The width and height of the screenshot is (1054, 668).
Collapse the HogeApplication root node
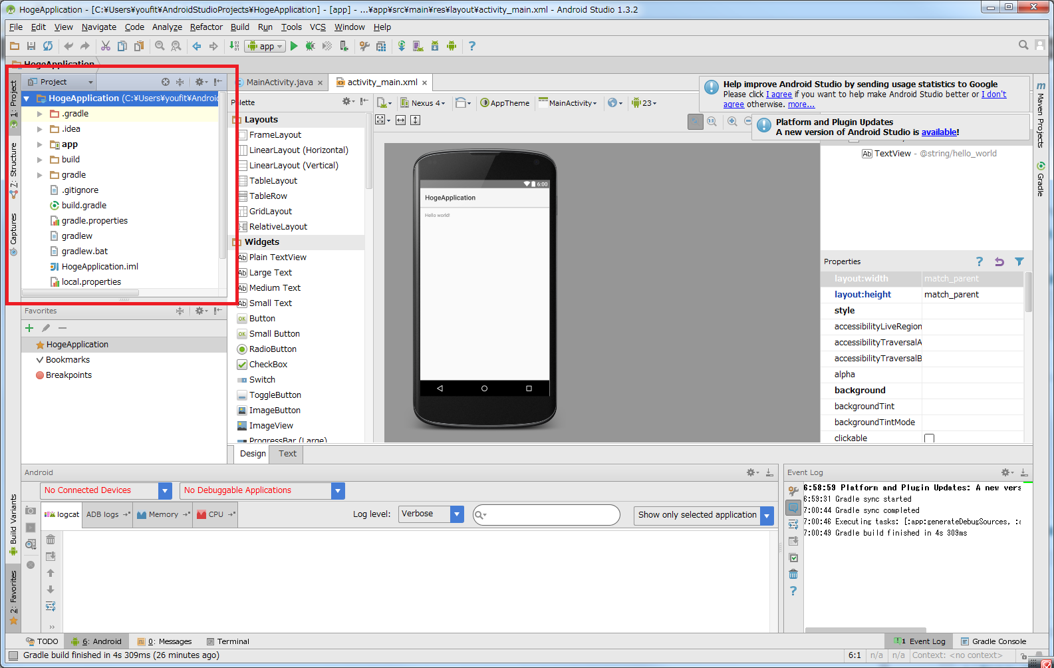[x=27, y=98]
